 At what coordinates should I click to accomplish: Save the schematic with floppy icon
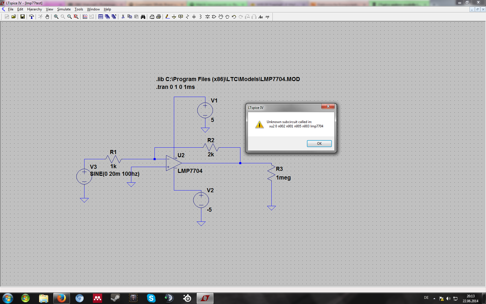23,17
